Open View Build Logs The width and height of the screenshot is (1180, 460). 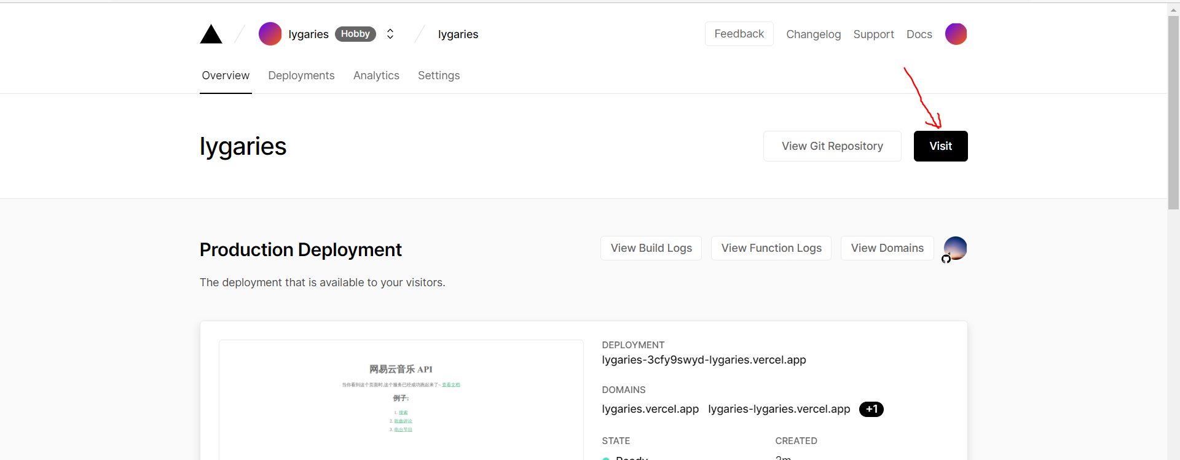point(651,248)
